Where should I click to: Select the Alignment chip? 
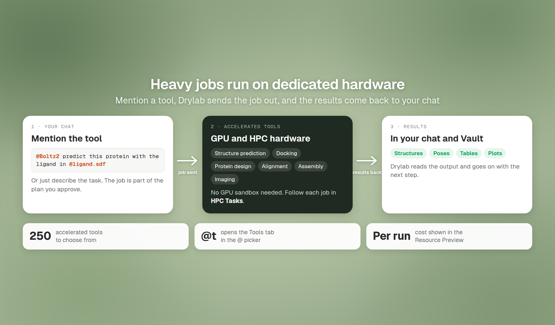(x=275, y=166)
